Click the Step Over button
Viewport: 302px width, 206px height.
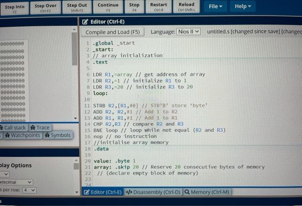point(45,8)
